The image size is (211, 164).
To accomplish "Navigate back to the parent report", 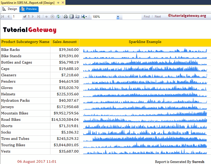I will coord(47,16).
